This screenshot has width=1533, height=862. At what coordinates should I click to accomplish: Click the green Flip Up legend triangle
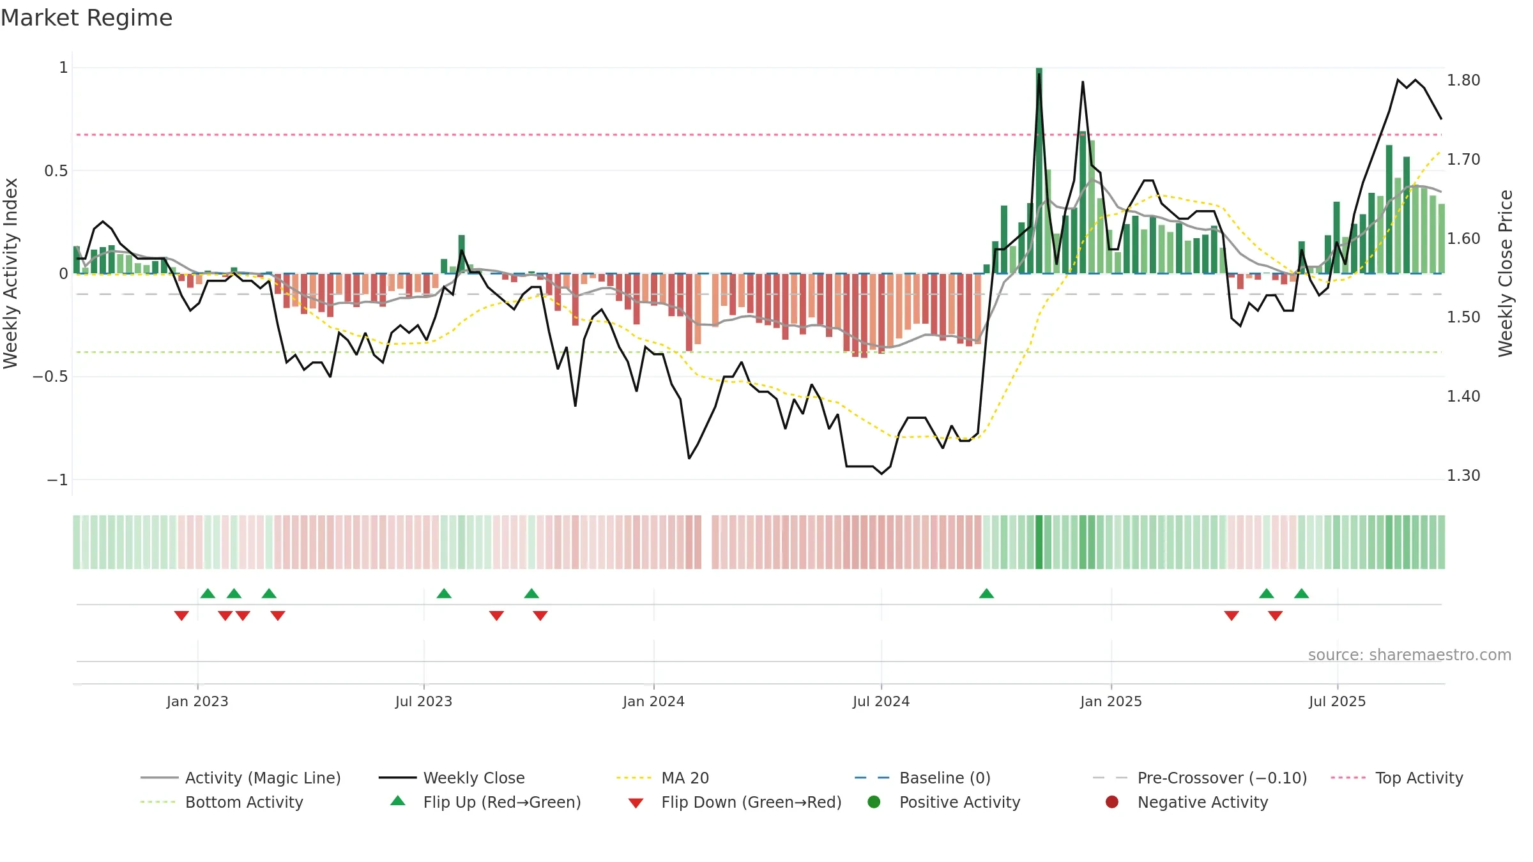click(398, 801)
